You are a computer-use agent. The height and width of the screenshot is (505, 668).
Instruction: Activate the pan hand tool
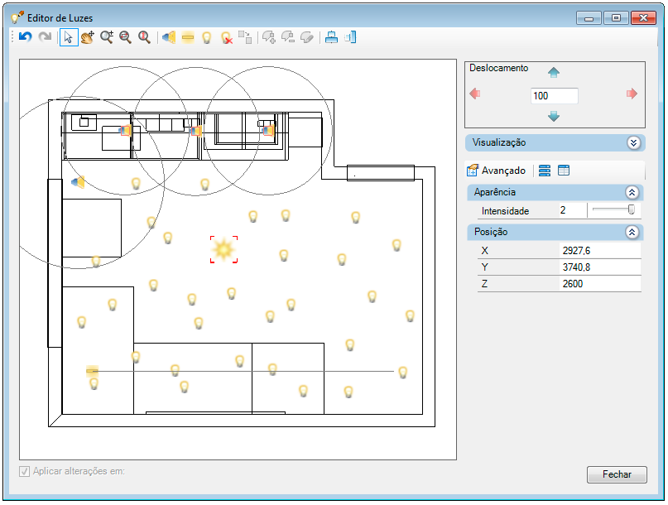coord(88,37)
